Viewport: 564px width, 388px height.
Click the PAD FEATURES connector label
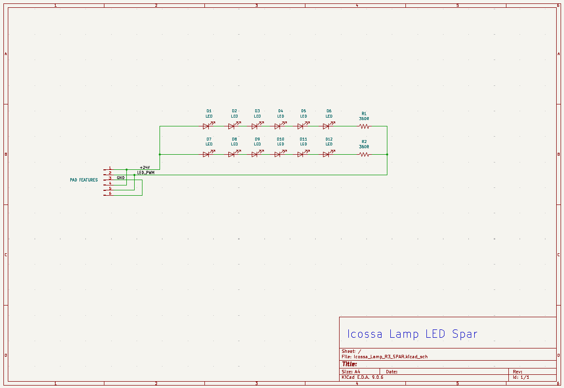pos(83,180)
